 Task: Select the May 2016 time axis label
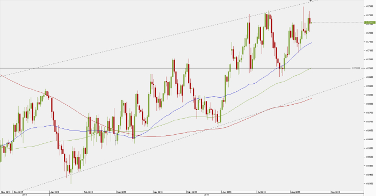192,192
